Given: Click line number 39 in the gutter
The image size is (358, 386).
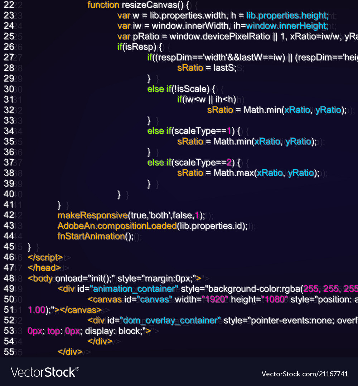Looking at the screenshot, I should [9, 184].
